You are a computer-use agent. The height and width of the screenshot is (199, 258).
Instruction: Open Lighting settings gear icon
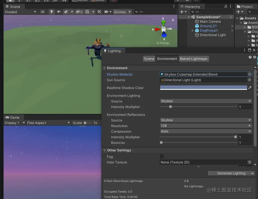pyautogui.click(x=255, y=57)
